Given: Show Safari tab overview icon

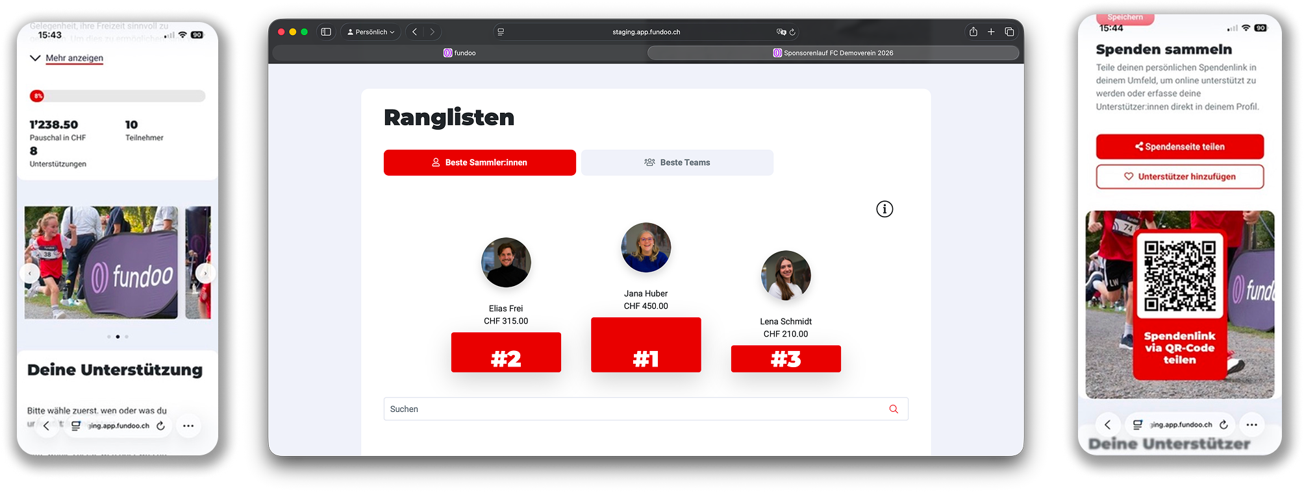Looking at the screenshot, I should tap(1009, 32).
